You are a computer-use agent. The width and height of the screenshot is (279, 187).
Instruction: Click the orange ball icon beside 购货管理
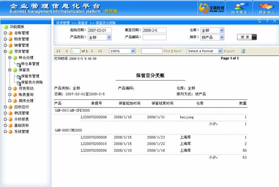10,39
